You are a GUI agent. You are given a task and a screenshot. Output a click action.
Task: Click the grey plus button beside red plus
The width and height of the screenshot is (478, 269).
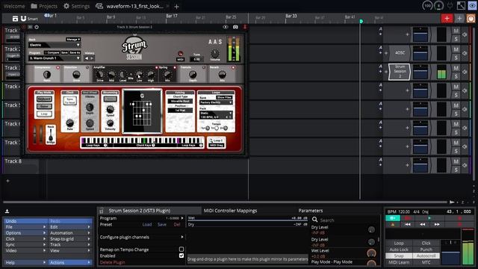[459, 18]
